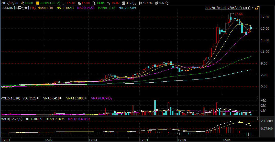Click the MACD(12,26,9) indicator name
Viewport: 275px width, 142px height.
pos(12,119)
